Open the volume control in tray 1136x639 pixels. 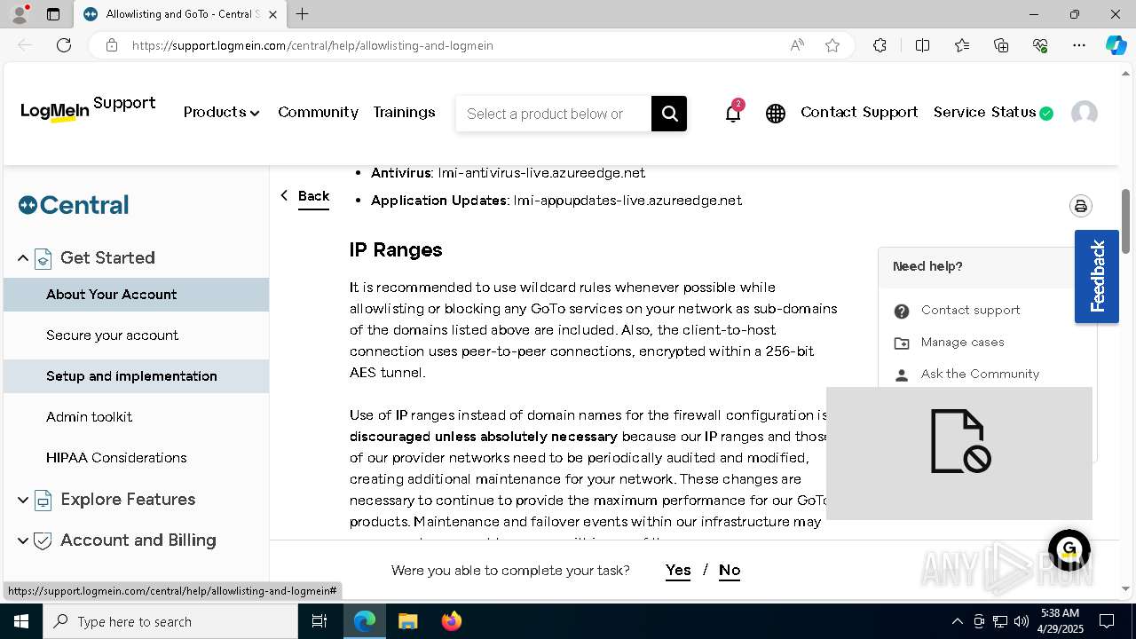[1022, 621]
